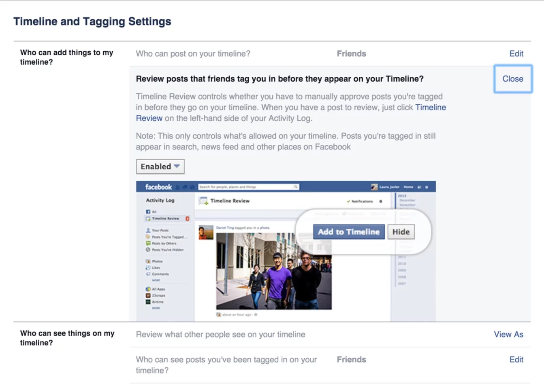
Task: Select the All Apps icon in the sidebar
Action: 148,289
